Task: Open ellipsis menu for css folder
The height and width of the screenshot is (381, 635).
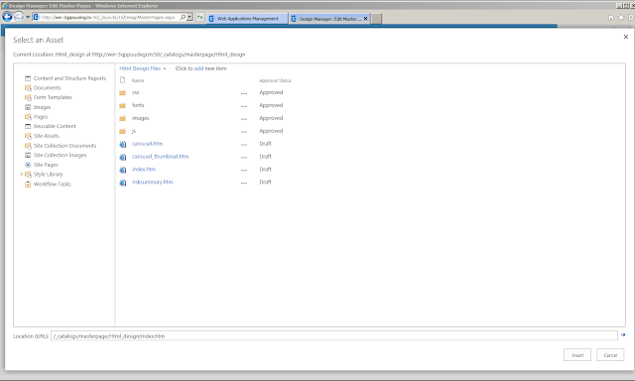Action: click(x=244, y=93)
